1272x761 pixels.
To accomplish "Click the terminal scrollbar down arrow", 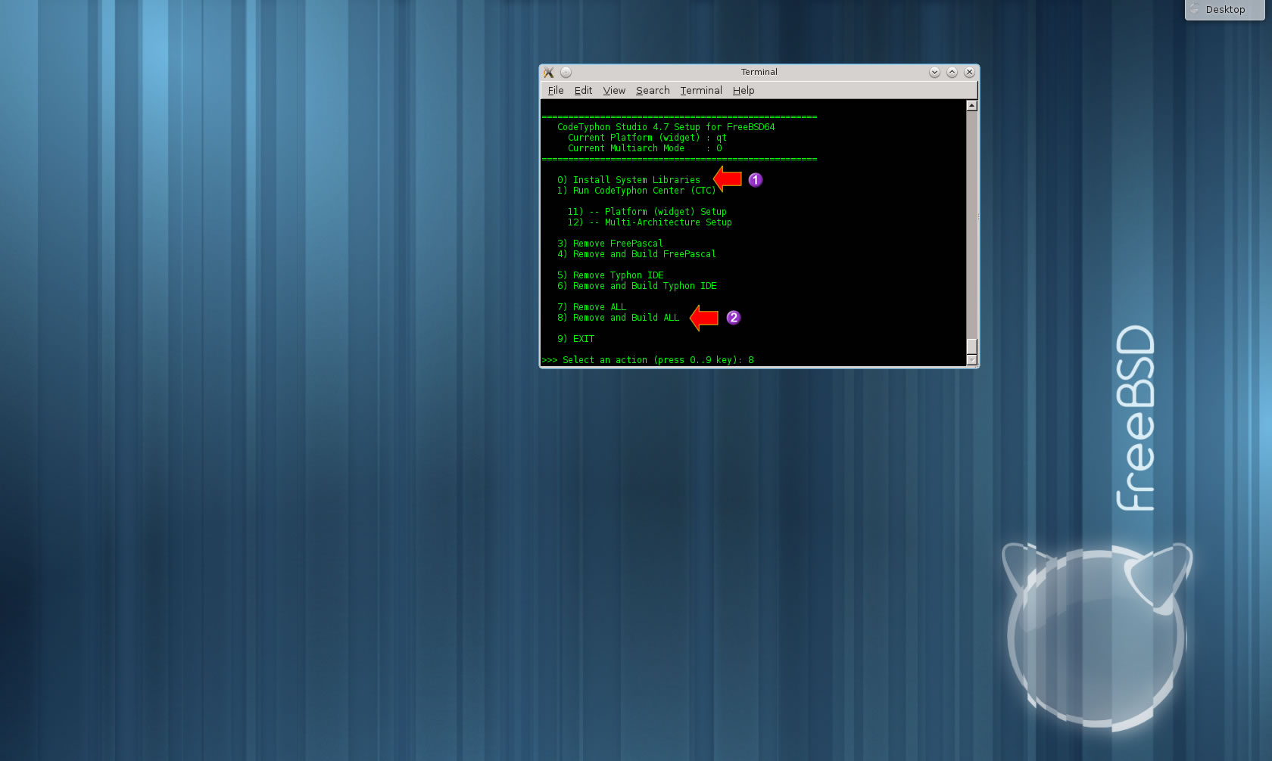I will point(972,361).
